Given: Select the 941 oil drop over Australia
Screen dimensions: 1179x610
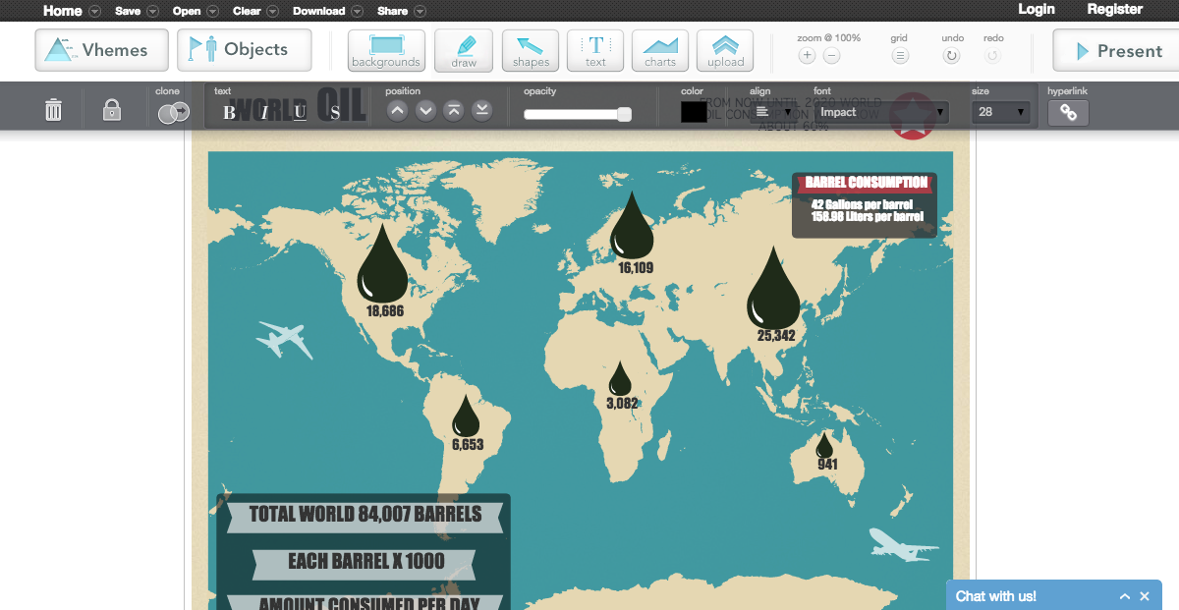Looking at the screenshot, I should coord(824,445).
